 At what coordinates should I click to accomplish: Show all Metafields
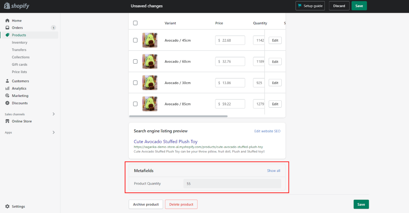pos(273,170)
